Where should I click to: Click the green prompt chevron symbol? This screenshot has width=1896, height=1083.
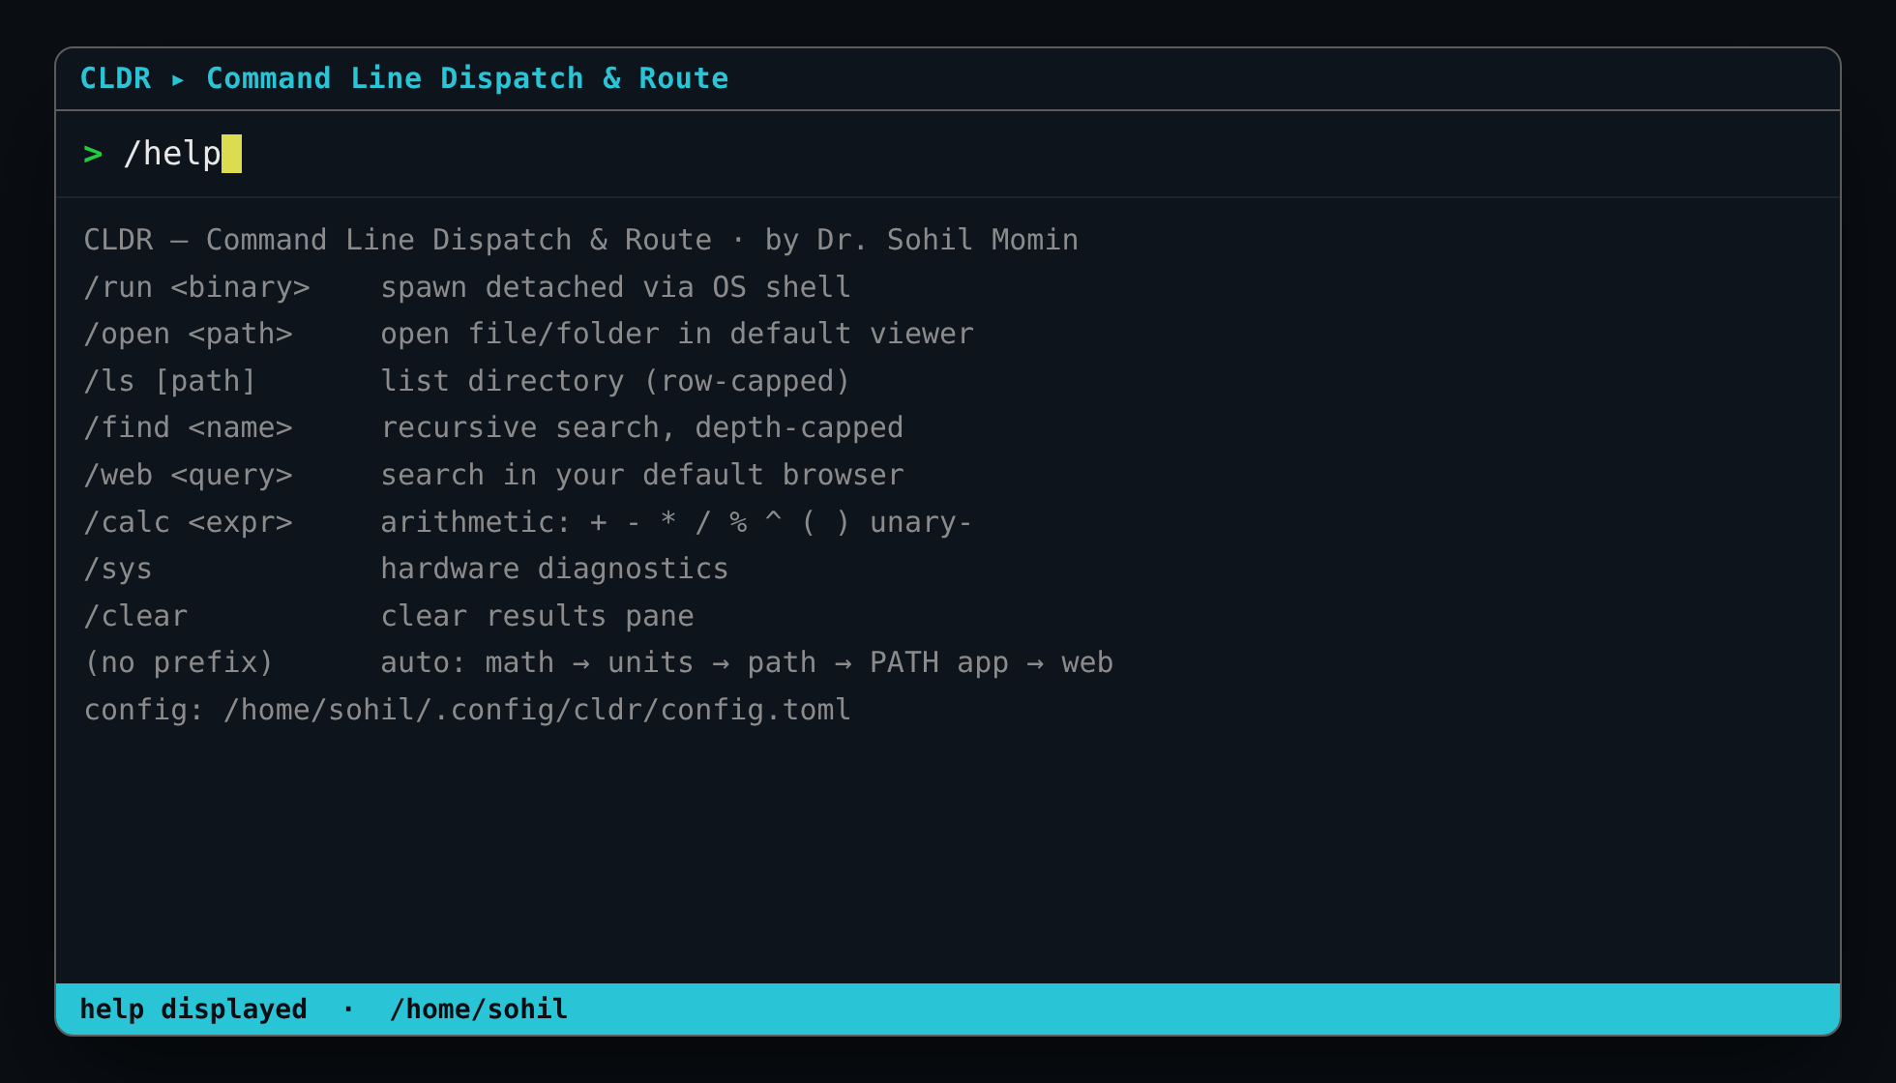click(x=93, y=154)
